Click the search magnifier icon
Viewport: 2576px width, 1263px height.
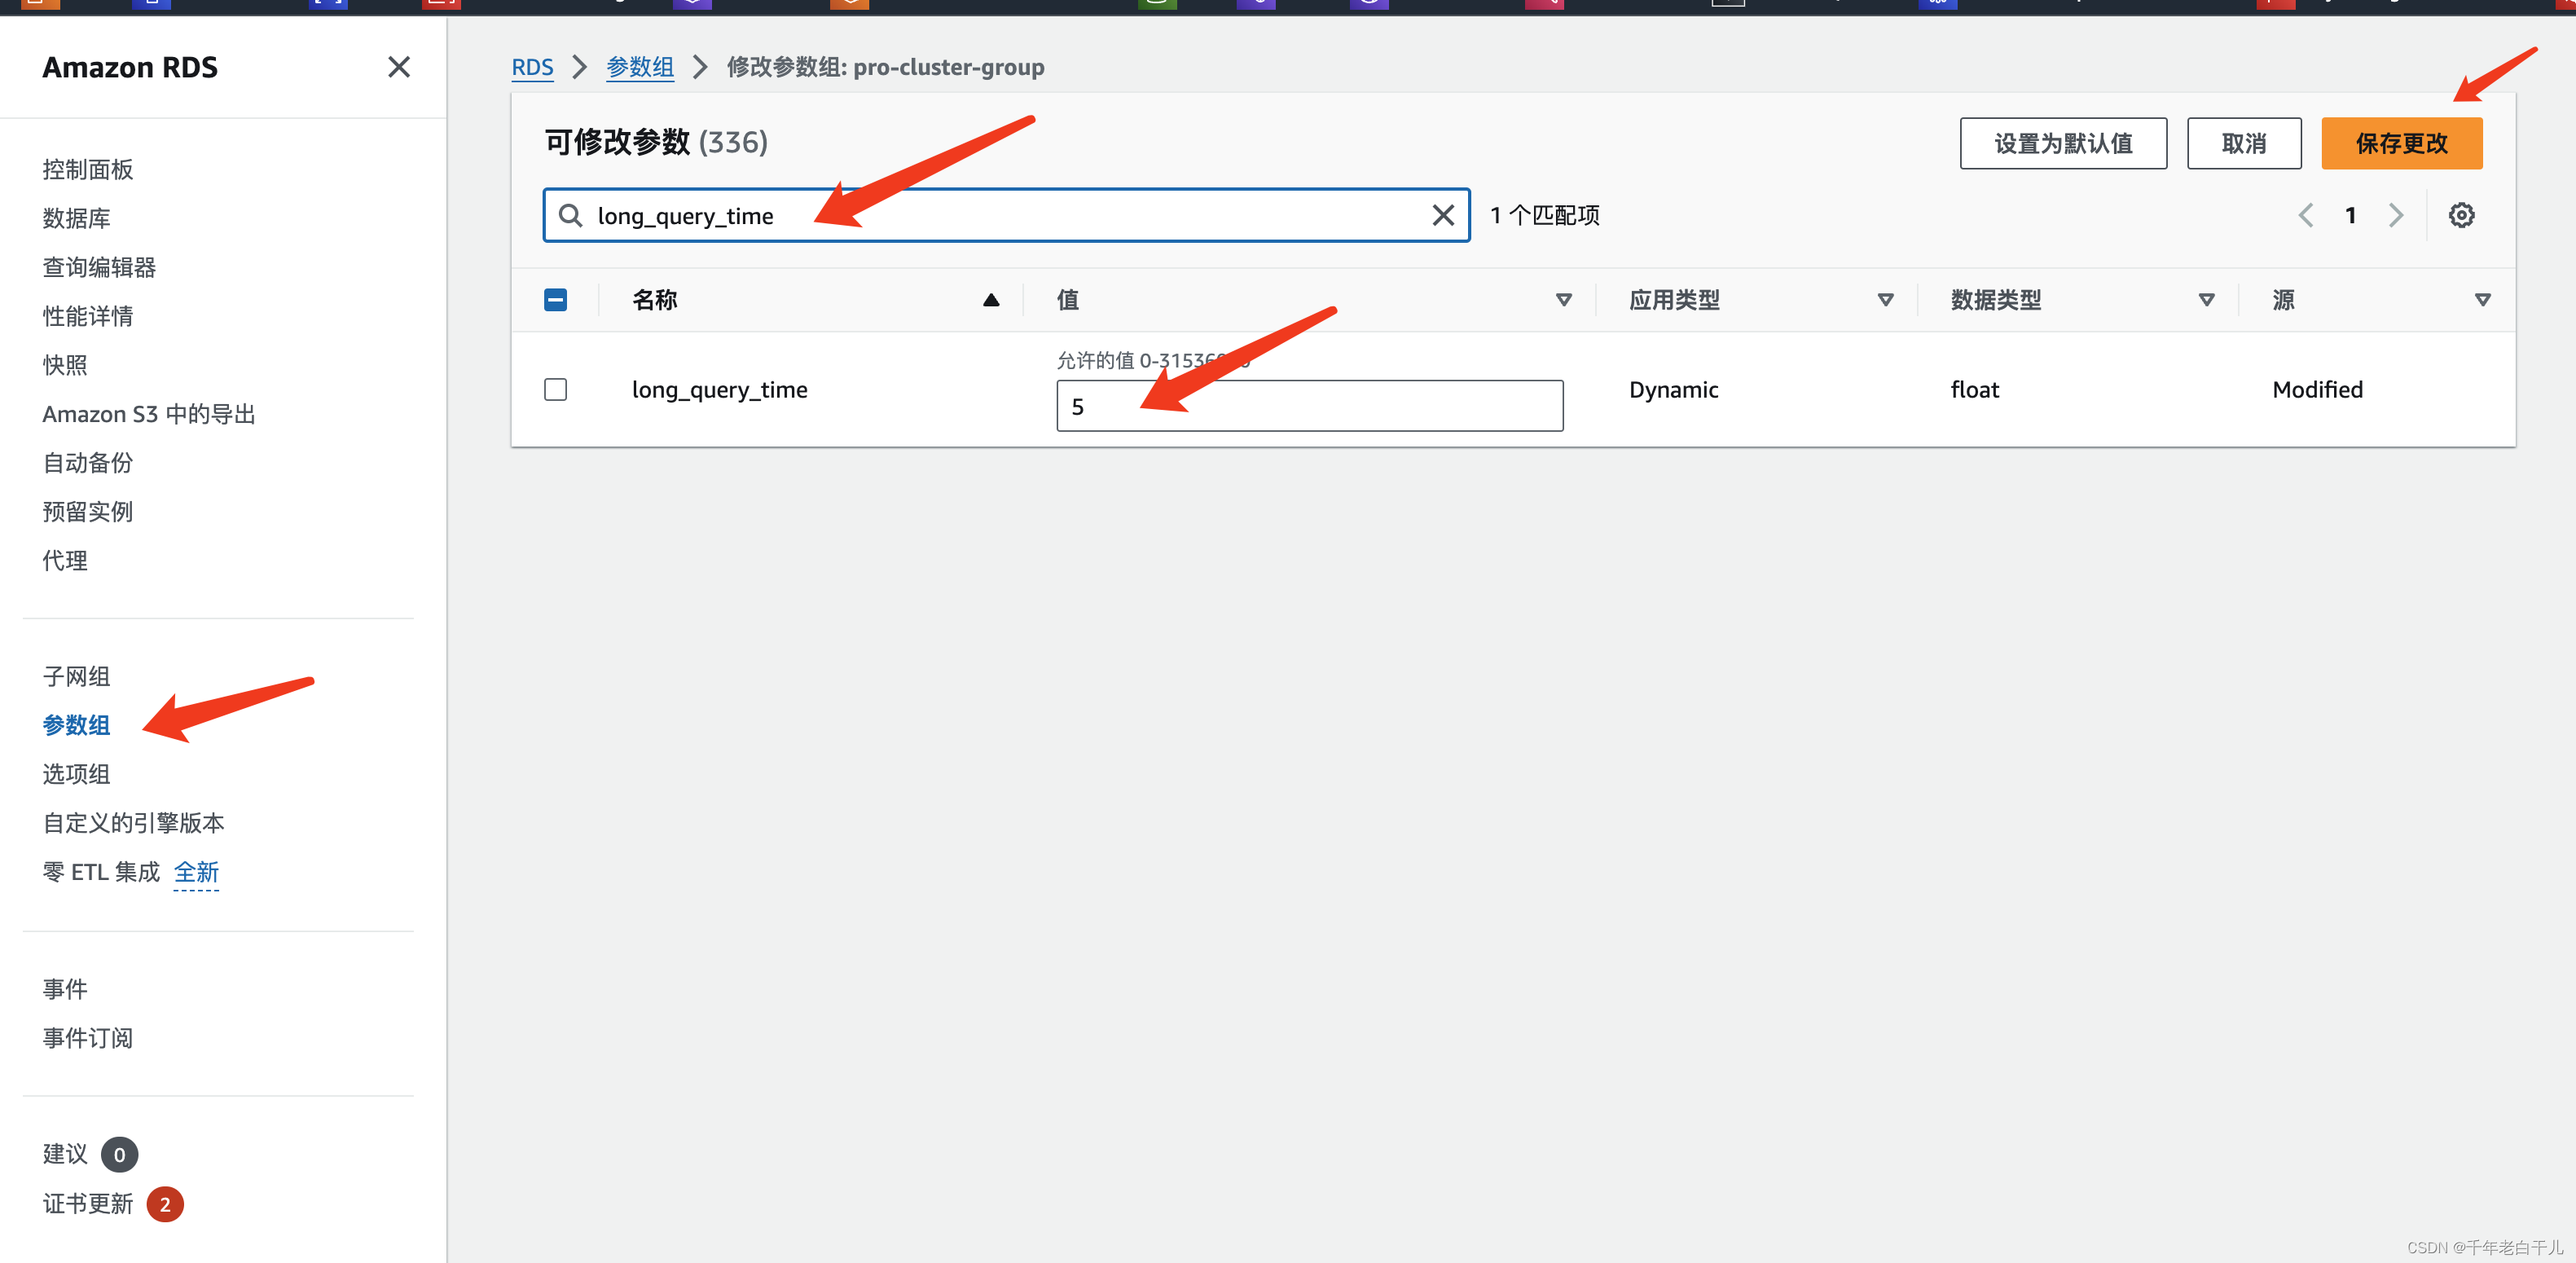pos(570,215)
